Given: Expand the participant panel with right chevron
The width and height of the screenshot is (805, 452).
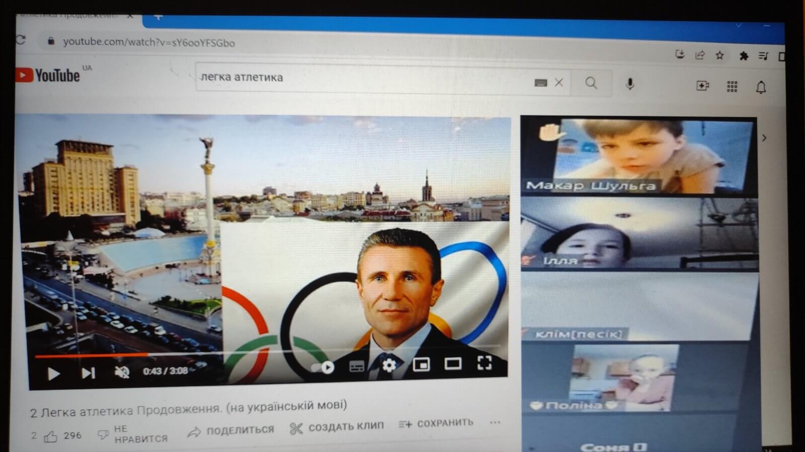Looking at the screenshot, I should [764, 138].
